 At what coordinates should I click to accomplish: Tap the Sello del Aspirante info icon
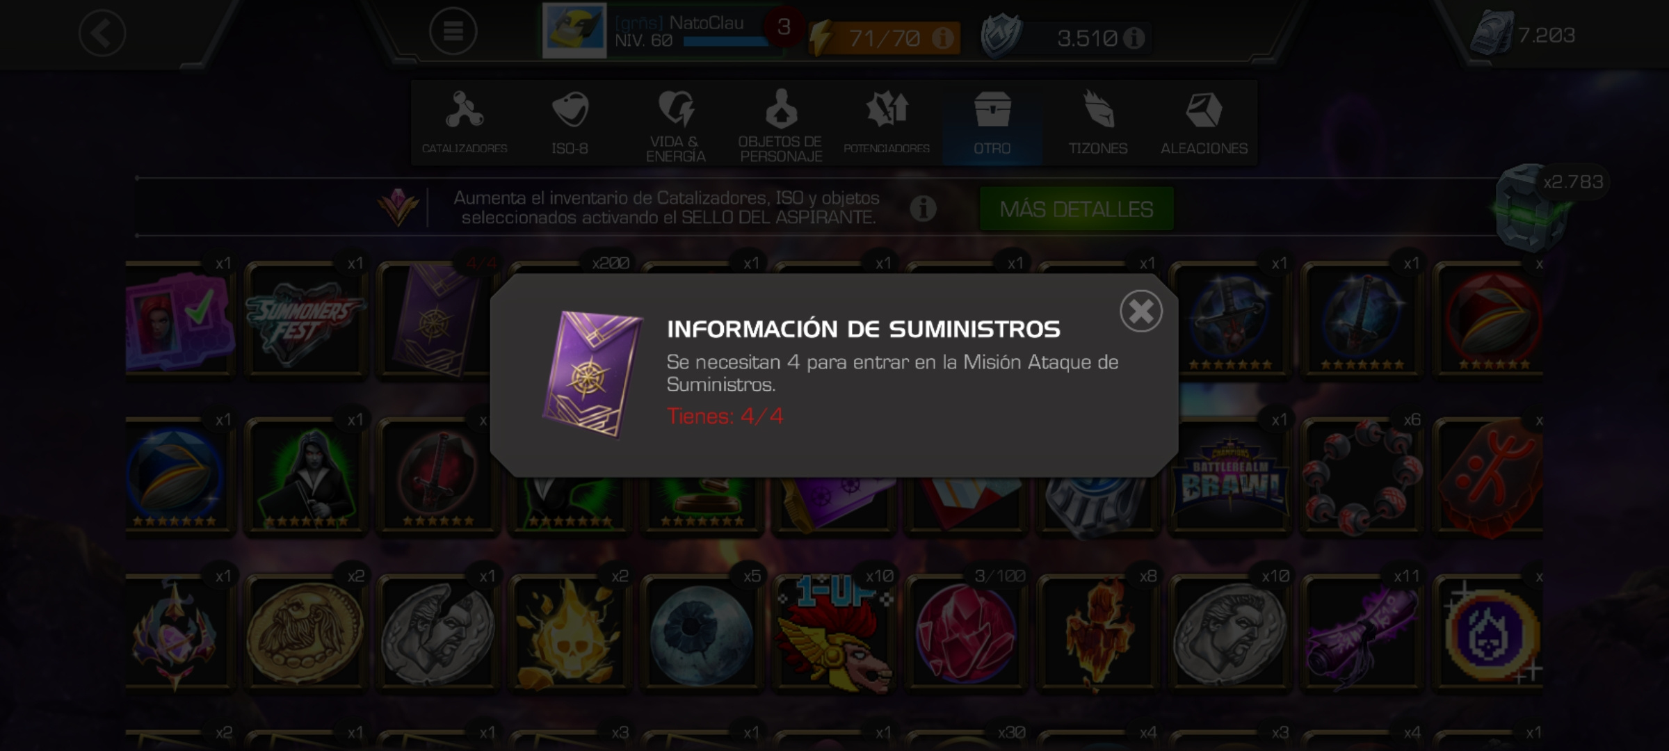point(923,208)
